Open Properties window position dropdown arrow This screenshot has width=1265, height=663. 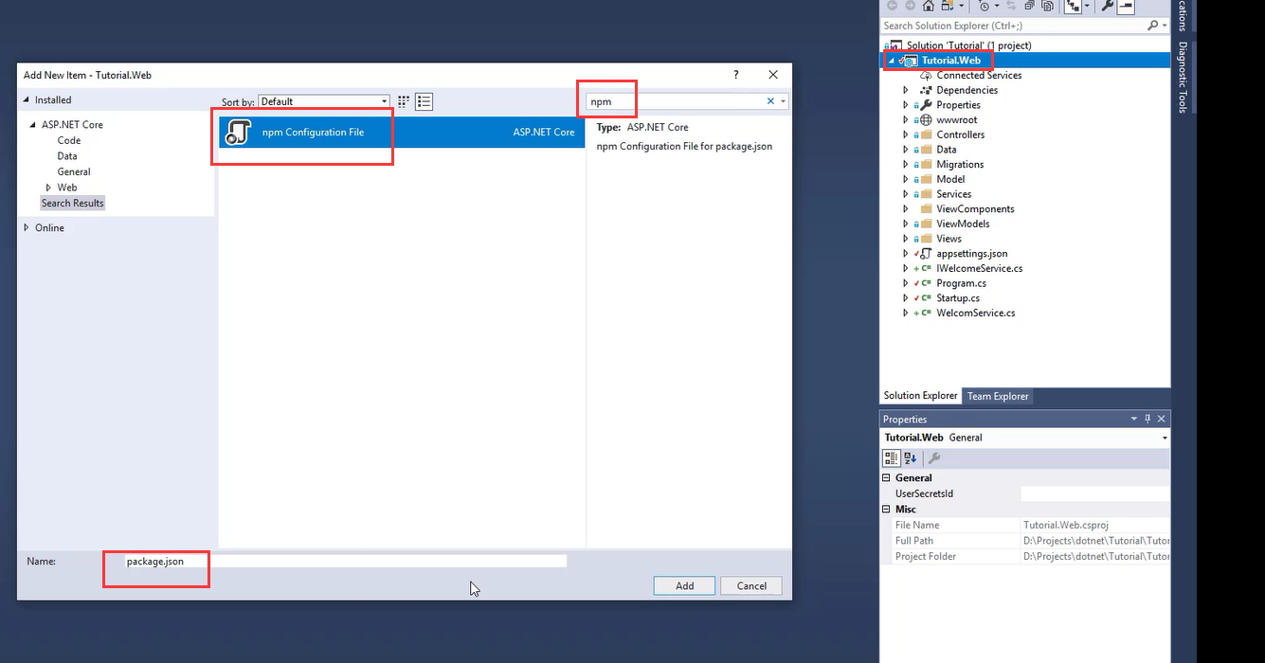tap(1133, 419)
